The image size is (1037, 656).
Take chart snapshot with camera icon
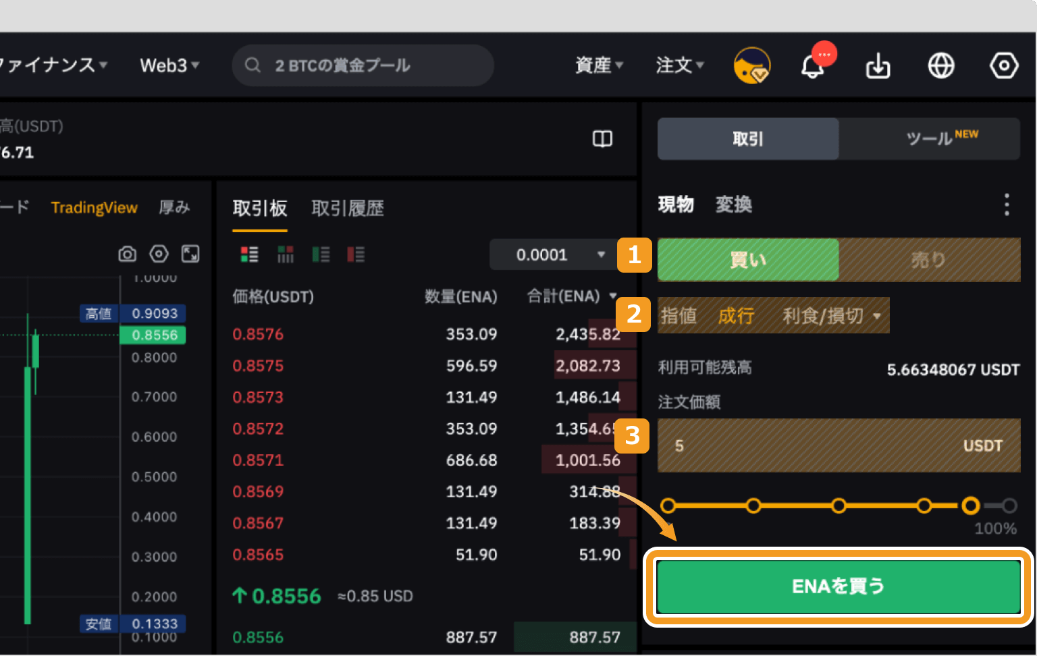click(x=127, y=254)
